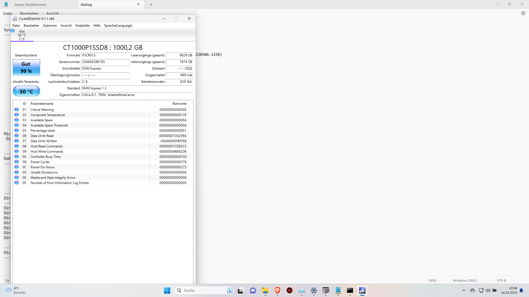
Task: Click the 100% zoom level in status bar
Action: point(432,280)
